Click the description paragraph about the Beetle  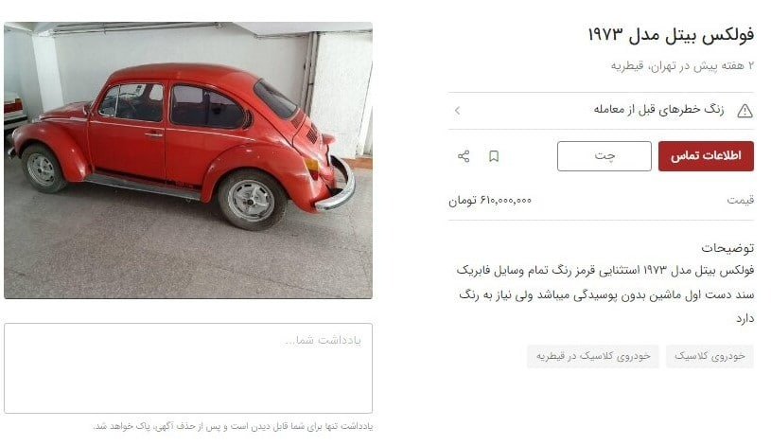605,294
